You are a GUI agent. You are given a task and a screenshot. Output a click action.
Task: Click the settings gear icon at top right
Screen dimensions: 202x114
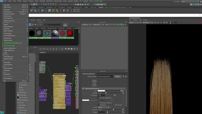click(x=201, y=4)
